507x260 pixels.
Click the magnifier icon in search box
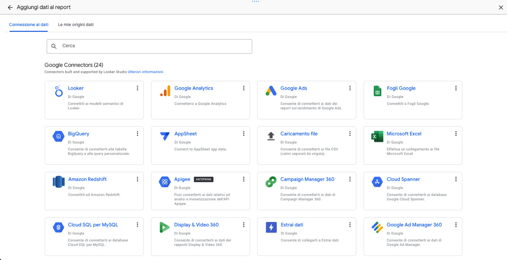pos(54,46)
